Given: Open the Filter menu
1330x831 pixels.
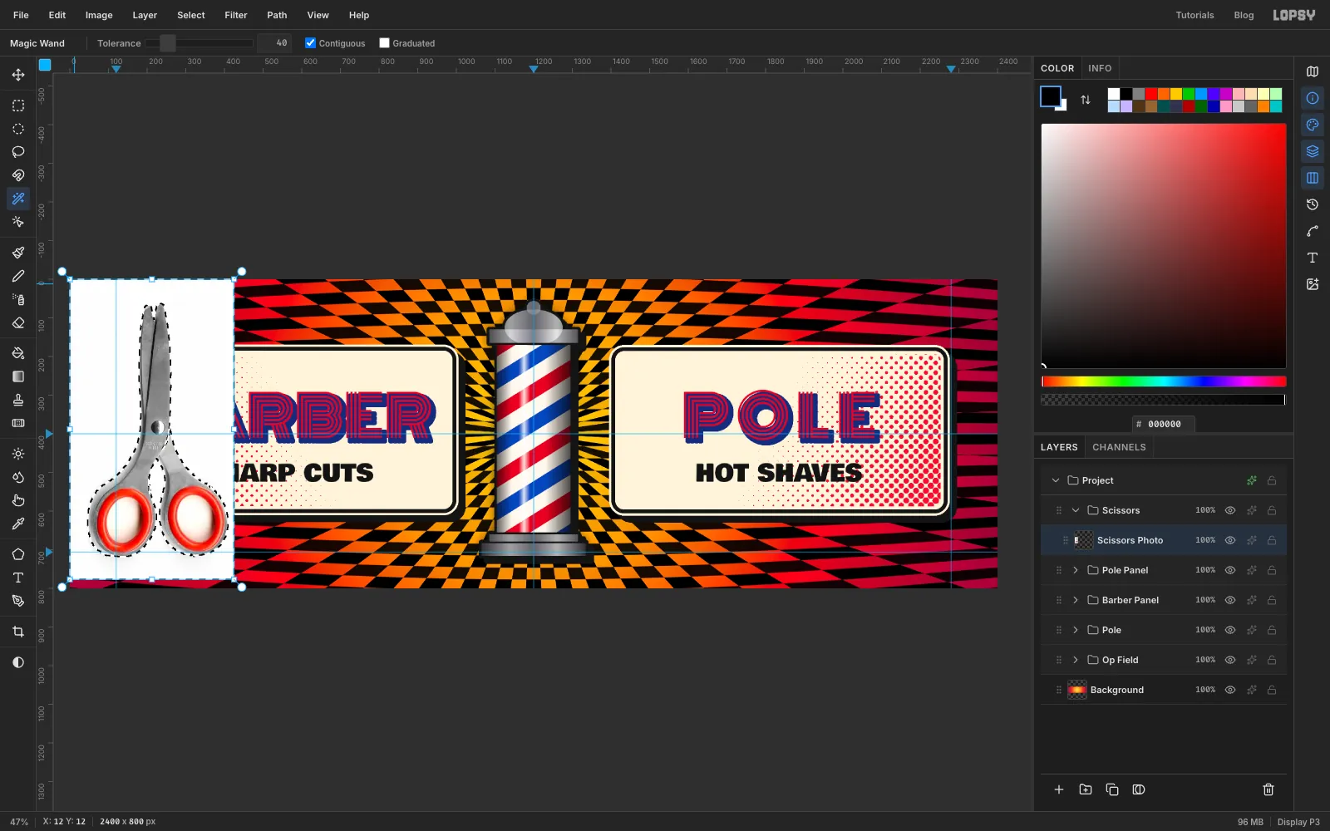Looking at the screenshot, I should pyautogui.click(x=236, y=15).
